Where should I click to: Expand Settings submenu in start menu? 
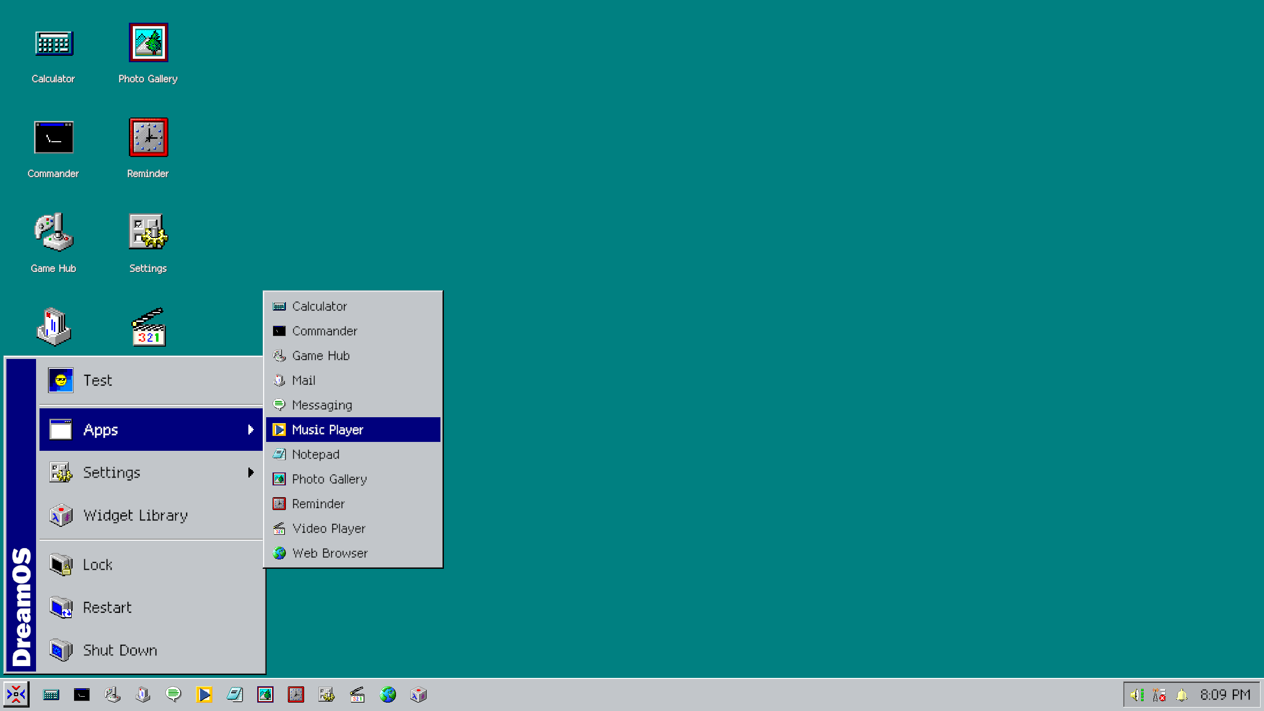(250, 473)
